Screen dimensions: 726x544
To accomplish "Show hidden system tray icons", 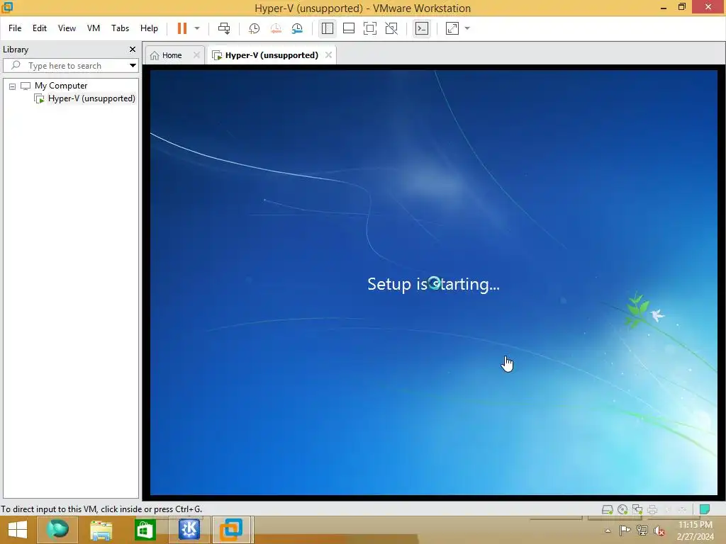I will [608, 531].
